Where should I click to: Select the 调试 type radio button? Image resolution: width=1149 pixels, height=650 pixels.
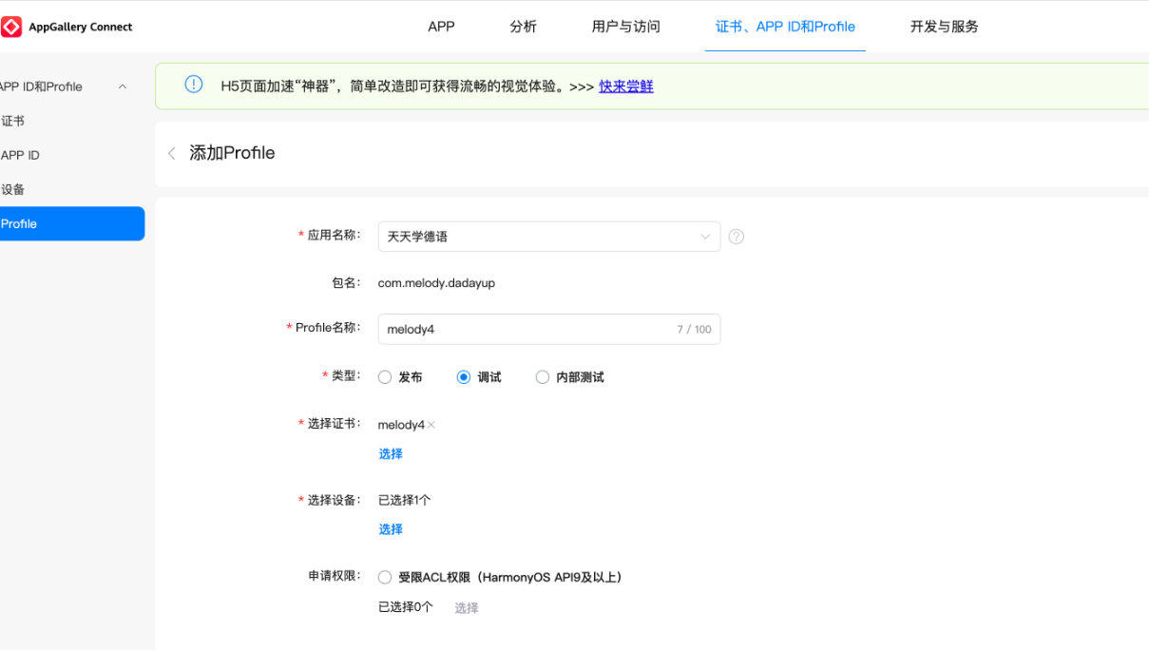tap(464, 377)
